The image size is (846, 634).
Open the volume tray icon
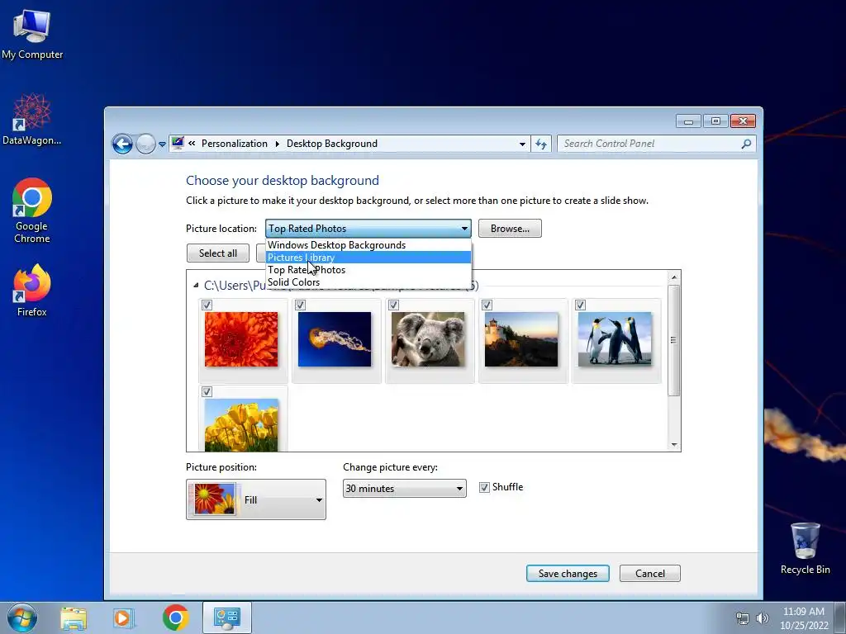tap(763, 618)
